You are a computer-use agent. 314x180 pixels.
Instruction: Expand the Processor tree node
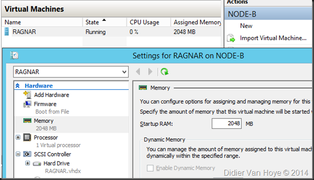(x=18, y=137)
